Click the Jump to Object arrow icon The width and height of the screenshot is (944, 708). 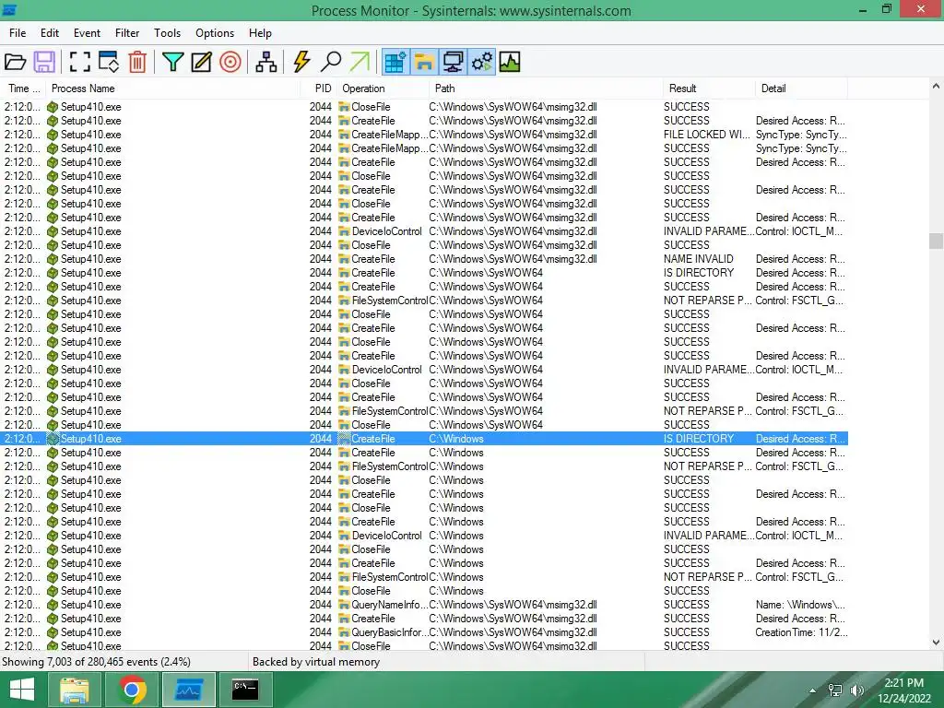360,62
